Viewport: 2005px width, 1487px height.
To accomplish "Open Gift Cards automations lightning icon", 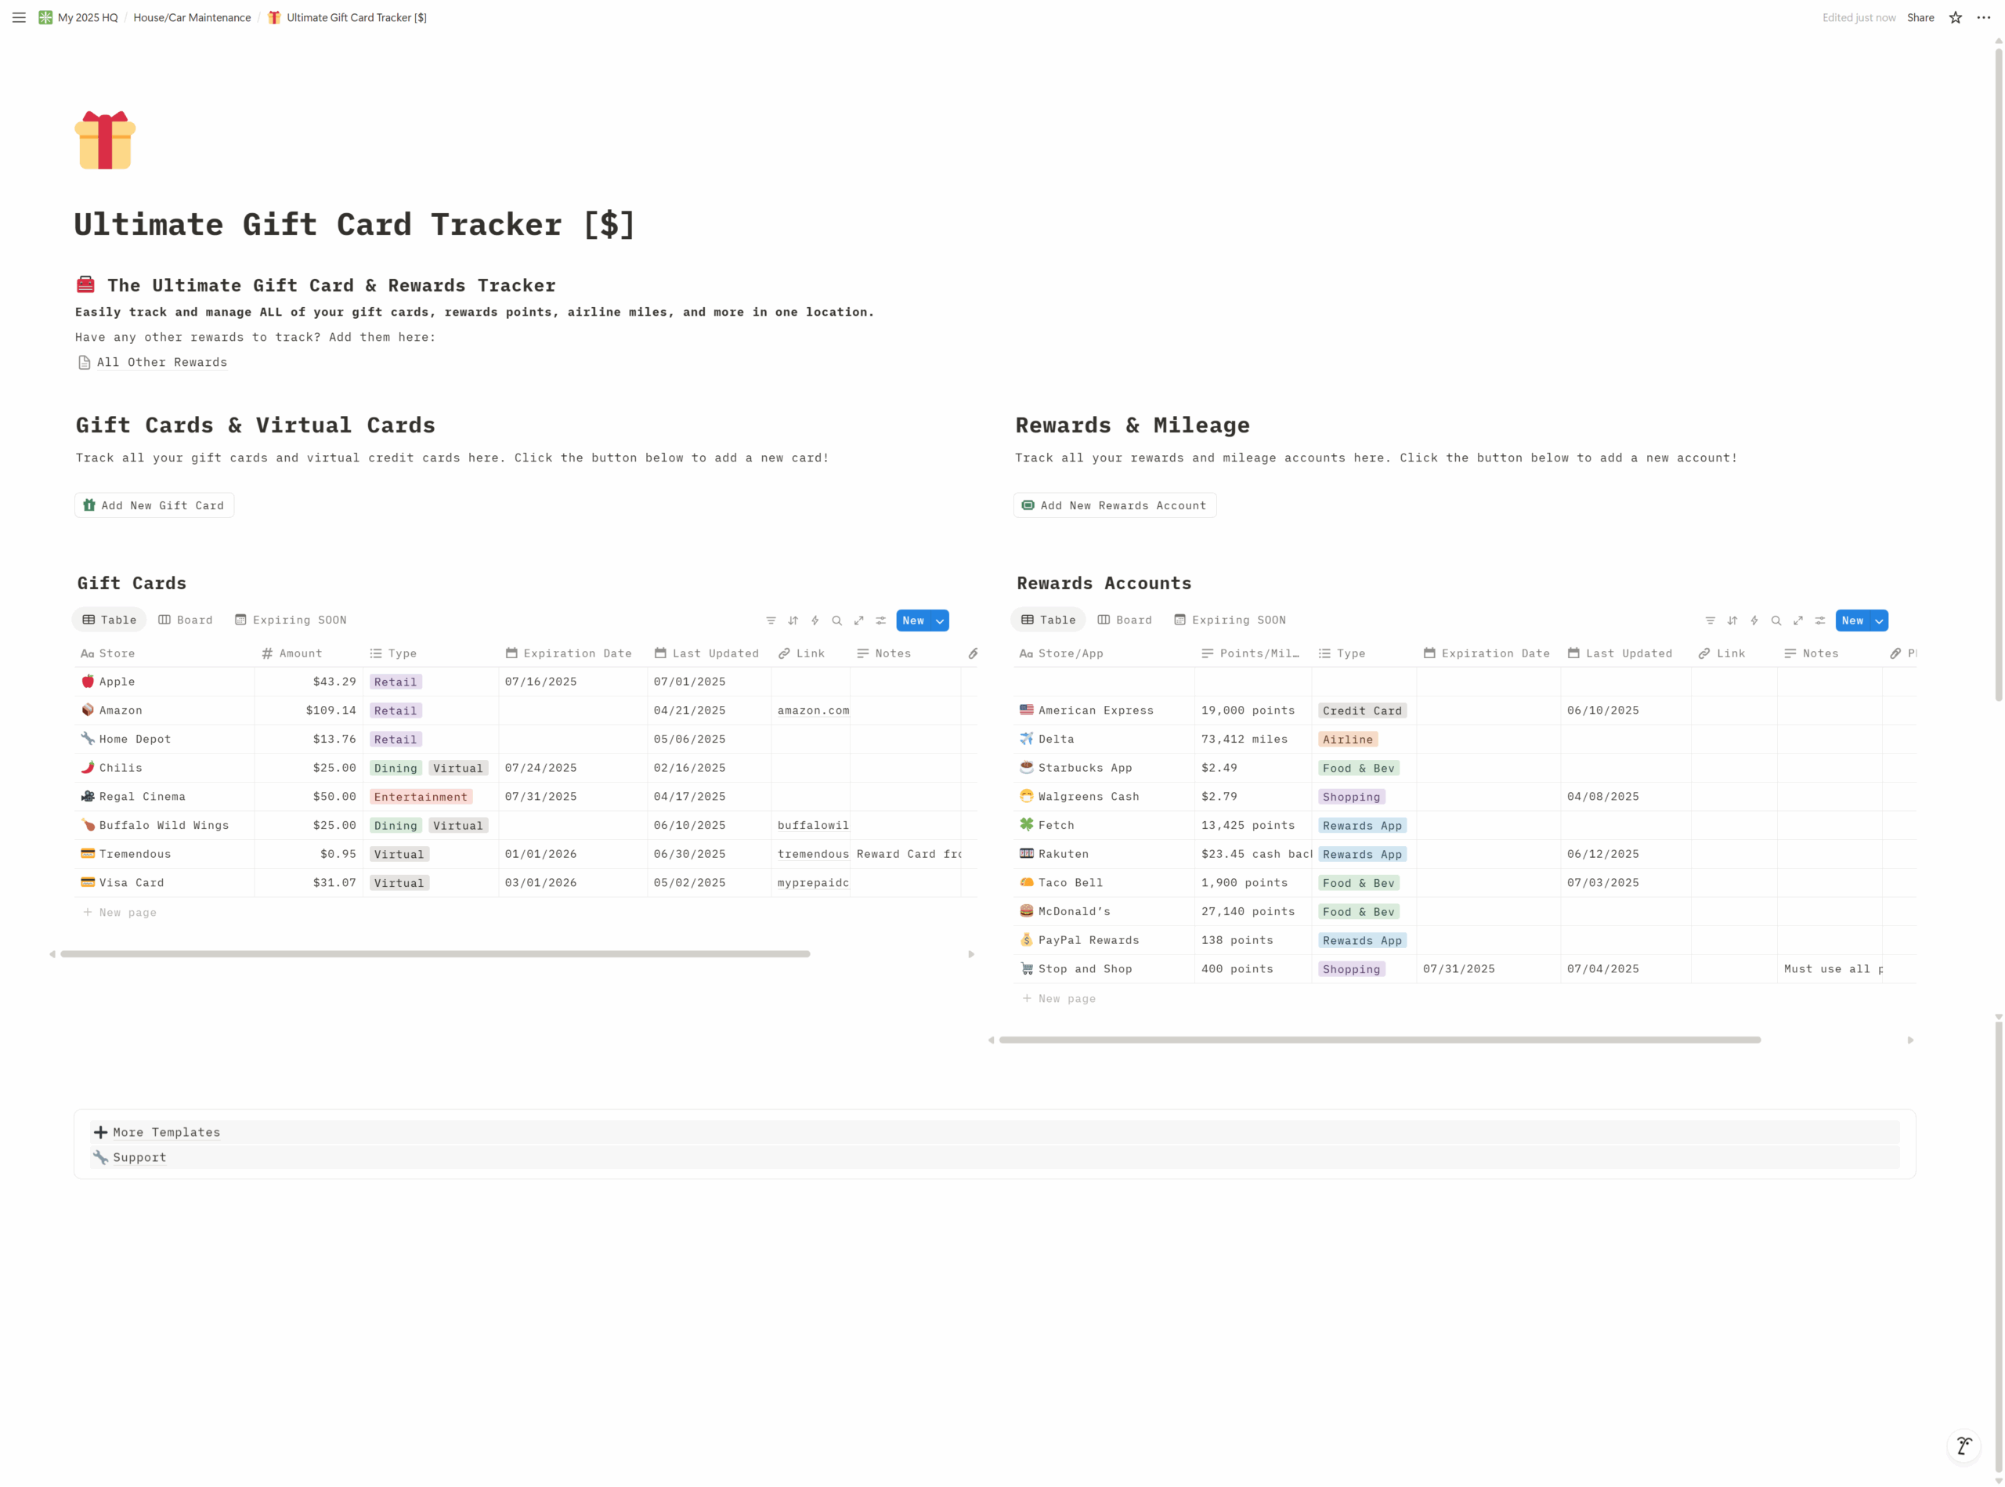I will (815, 620).
